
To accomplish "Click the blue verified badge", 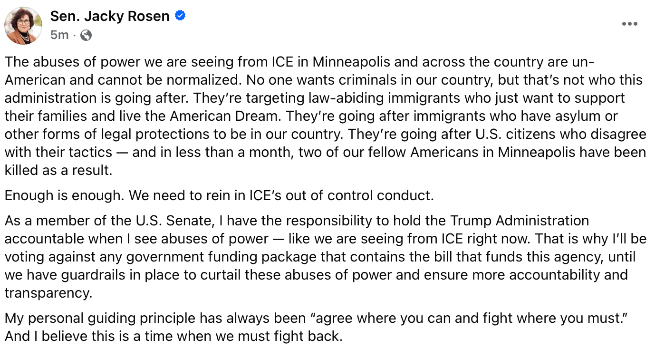I will click(180, 16).
